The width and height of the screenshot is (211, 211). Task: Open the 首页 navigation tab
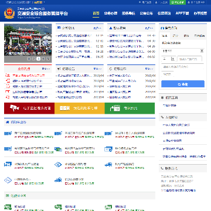click(96, 13)
